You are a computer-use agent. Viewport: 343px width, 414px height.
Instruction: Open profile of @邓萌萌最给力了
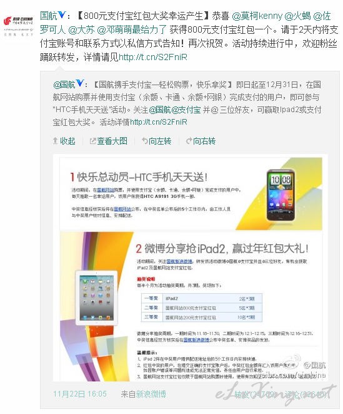(x=132, y=29)
